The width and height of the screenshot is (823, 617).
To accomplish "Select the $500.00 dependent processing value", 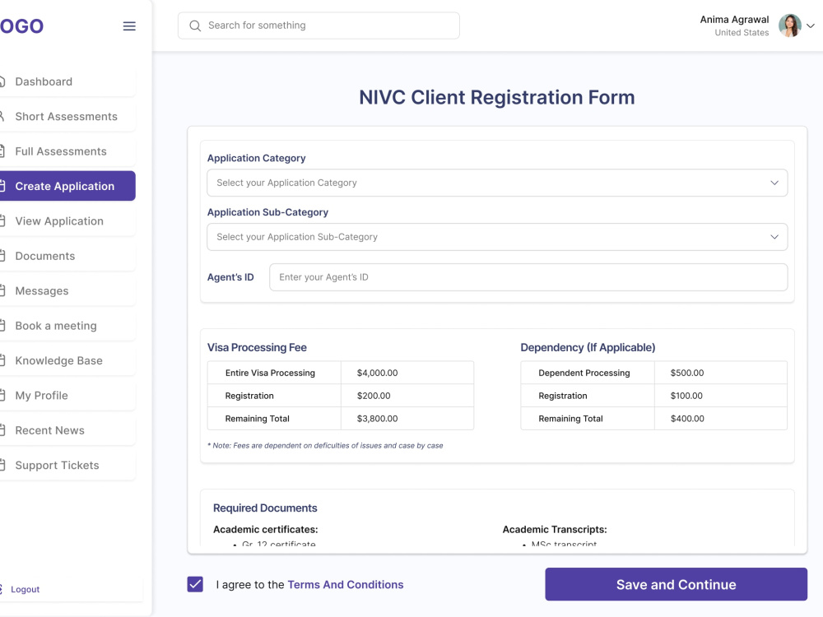I will 687,373.
